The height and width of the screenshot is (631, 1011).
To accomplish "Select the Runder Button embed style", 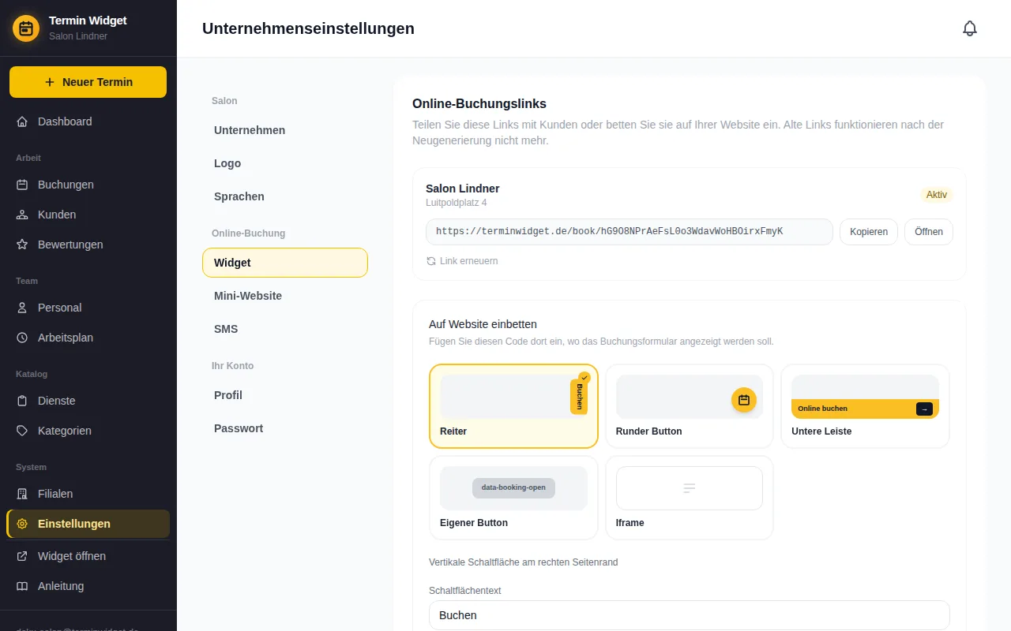I will [690, 406].
